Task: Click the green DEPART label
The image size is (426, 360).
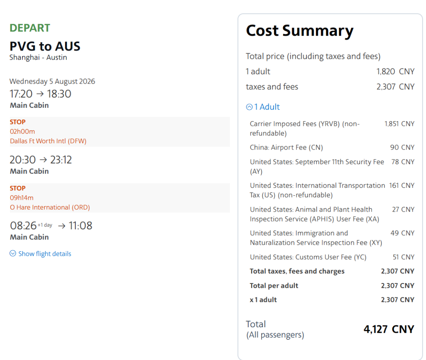Action: click(30, 28)
